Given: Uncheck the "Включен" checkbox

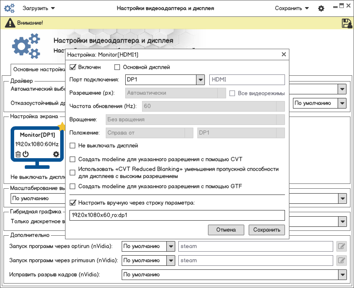Looking at the screenshot, I should 73,67.
